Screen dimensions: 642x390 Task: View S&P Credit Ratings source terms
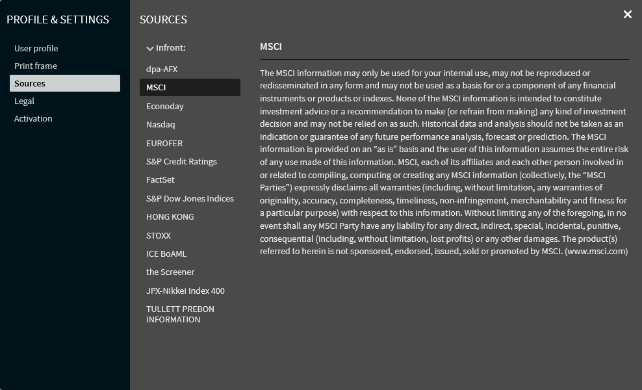tap(181, 161)
